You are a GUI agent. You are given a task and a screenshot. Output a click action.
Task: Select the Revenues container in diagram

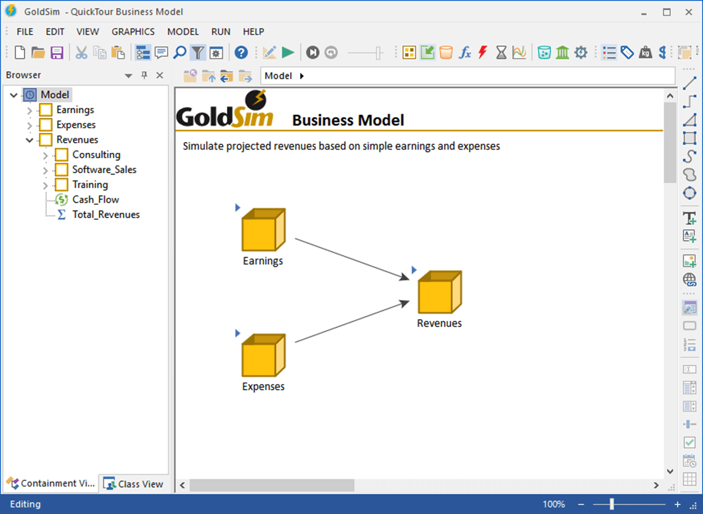[x=440, y=292]
